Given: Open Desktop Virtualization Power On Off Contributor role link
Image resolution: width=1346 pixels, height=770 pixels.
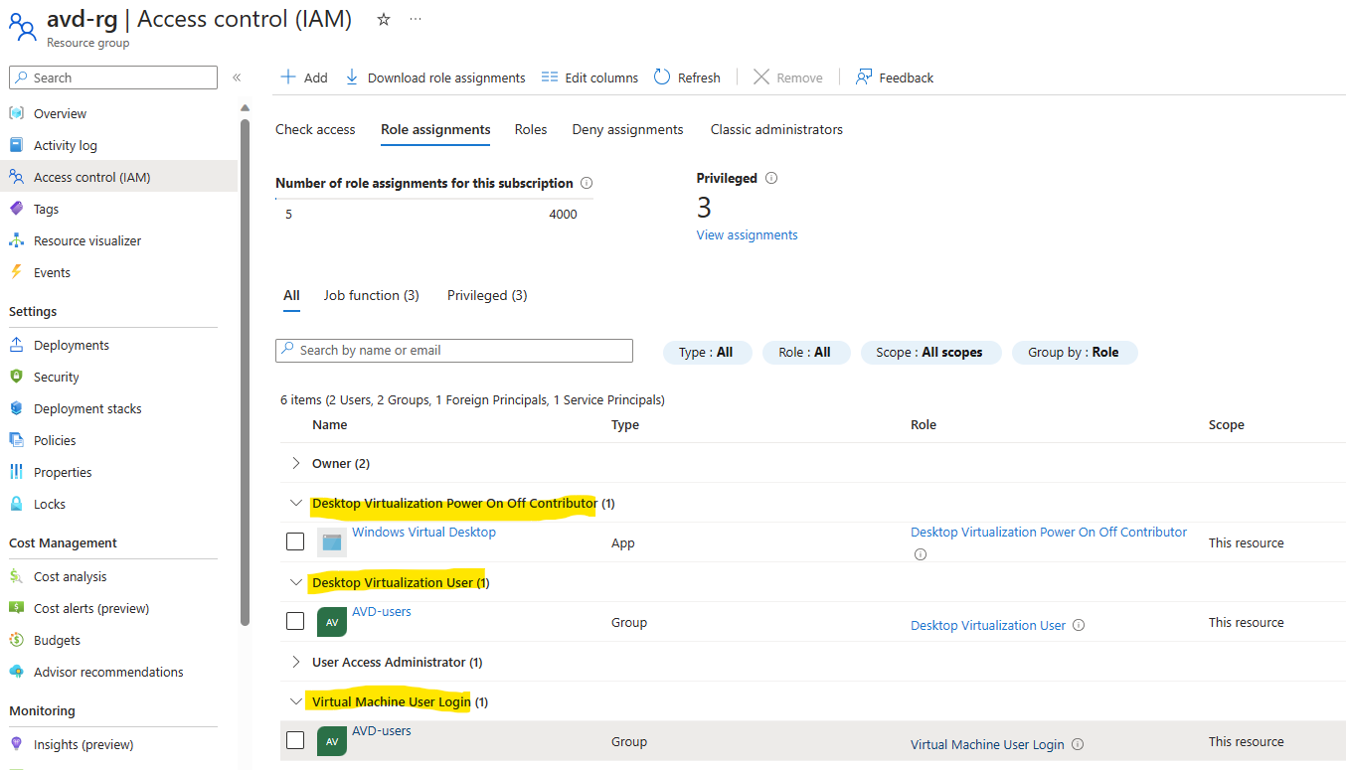Looking at the screenshot, I should (x=1049, y=532).
